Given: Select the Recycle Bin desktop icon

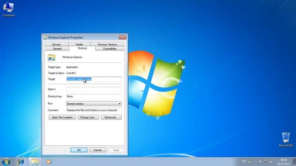Looking at the screenshot, I should [x=286, y=139].
